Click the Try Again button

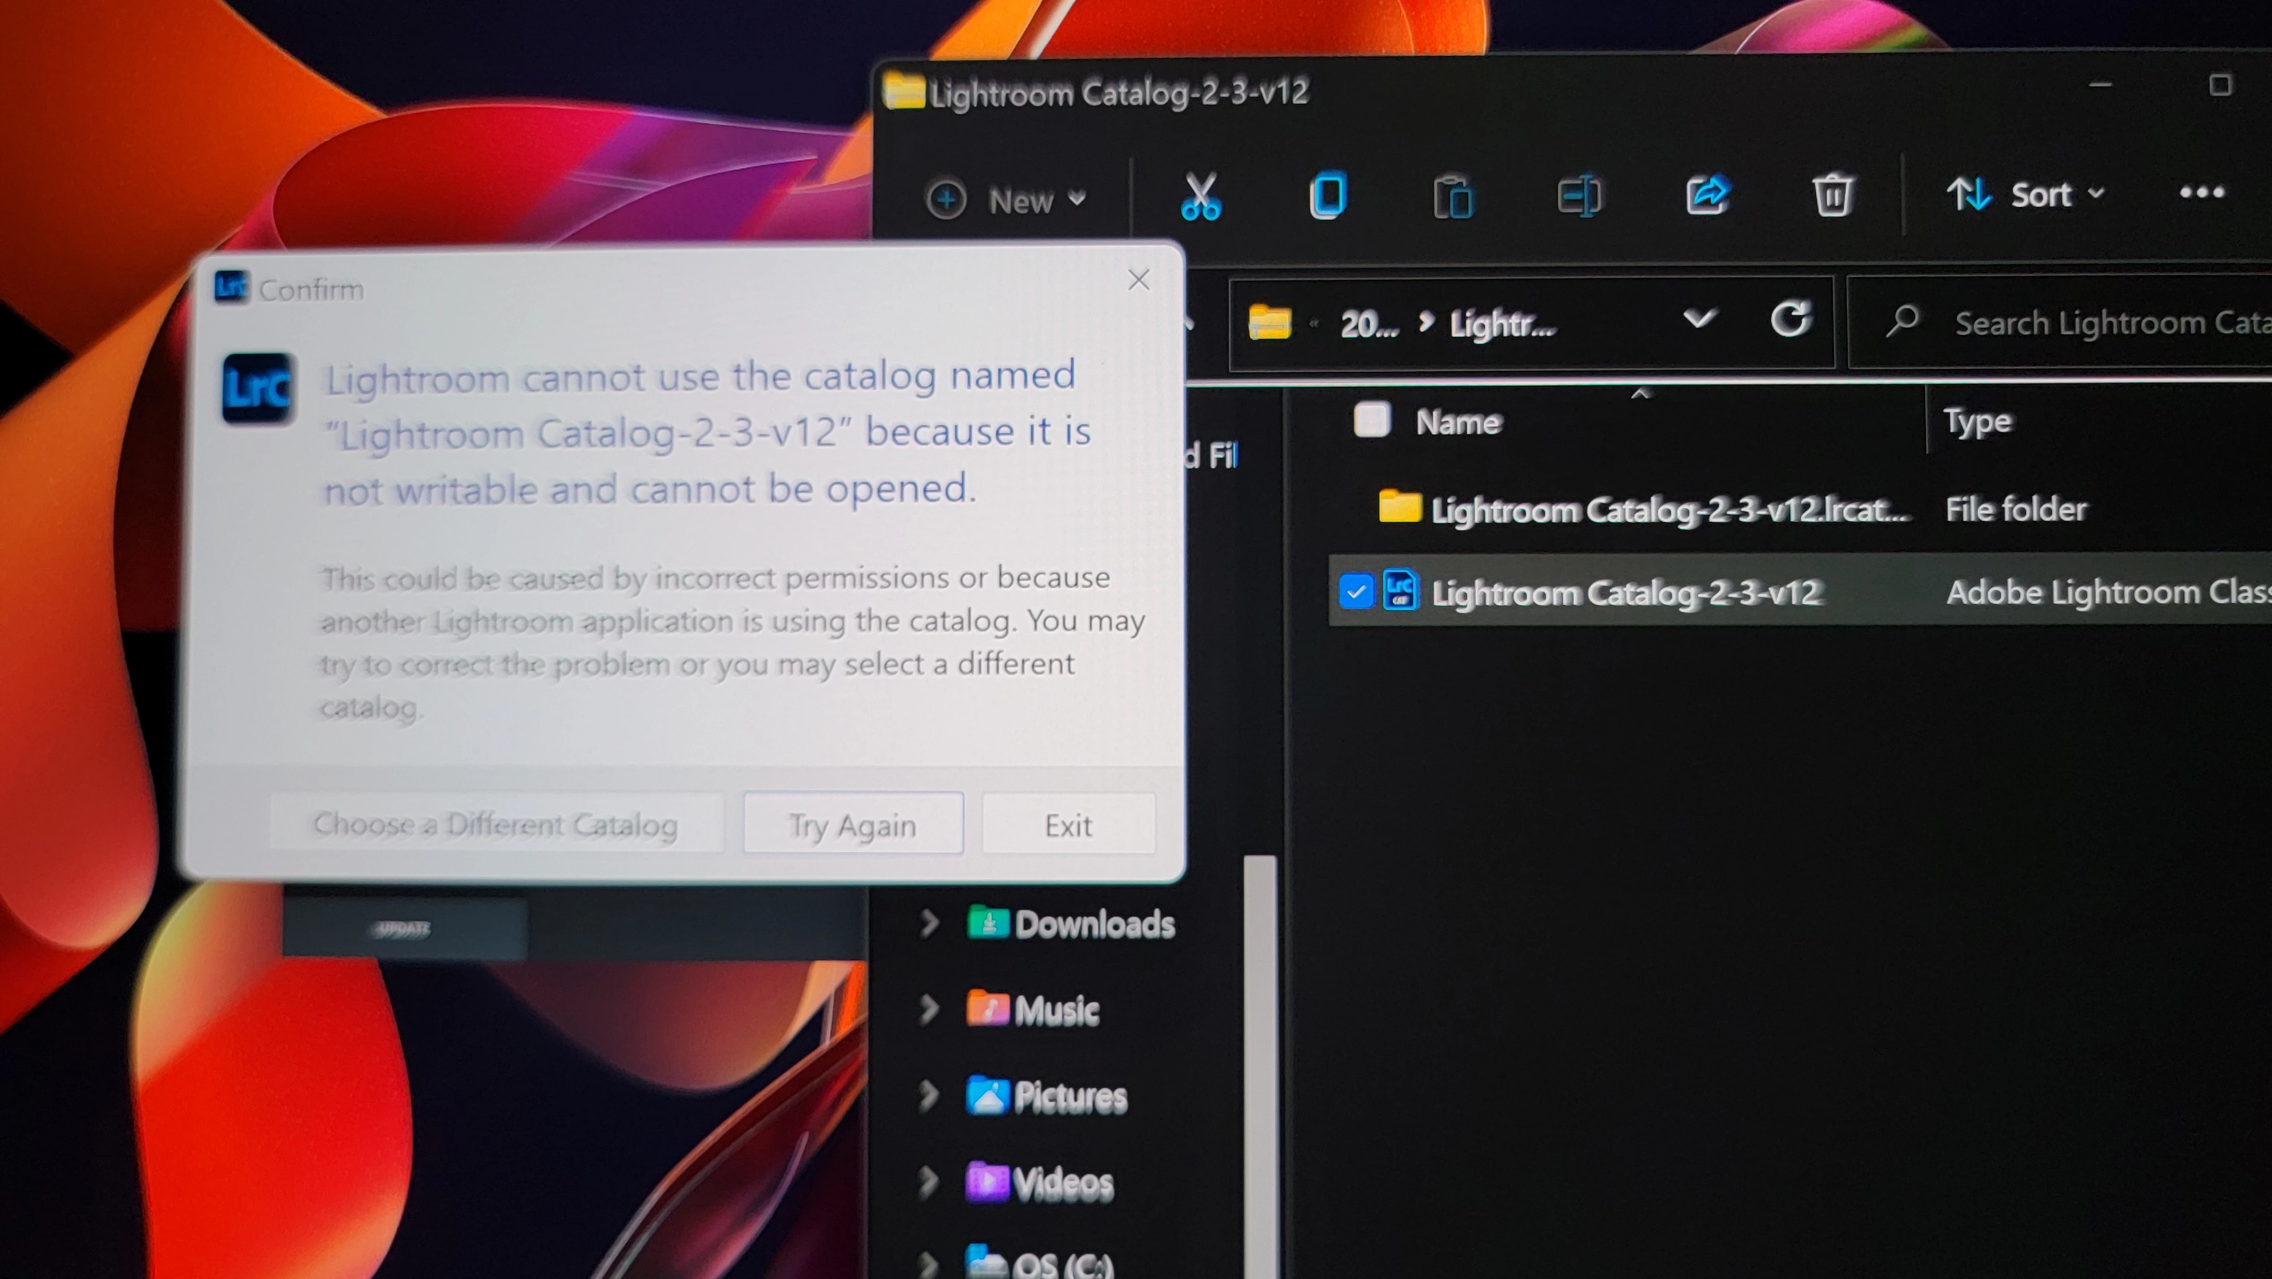pos(852,825)
